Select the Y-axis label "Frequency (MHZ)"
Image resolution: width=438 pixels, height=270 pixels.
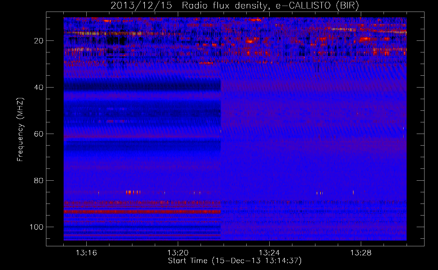20,130
